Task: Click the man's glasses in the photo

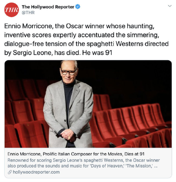Action: [x=69, y=72]
